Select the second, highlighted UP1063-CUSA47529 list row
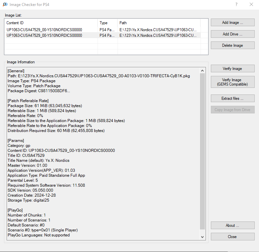 [103, 35]
